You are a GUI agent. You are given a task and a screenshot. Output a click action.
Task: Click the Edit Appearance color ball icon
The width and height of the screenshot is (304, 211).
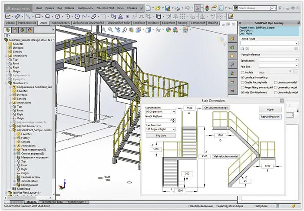[x=169, y=30]
